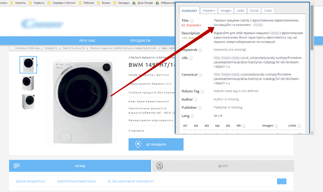Click the location pin icon on ДЕ ПРИДБАТИ
This screenshot has height=192, width=323.
138,144
